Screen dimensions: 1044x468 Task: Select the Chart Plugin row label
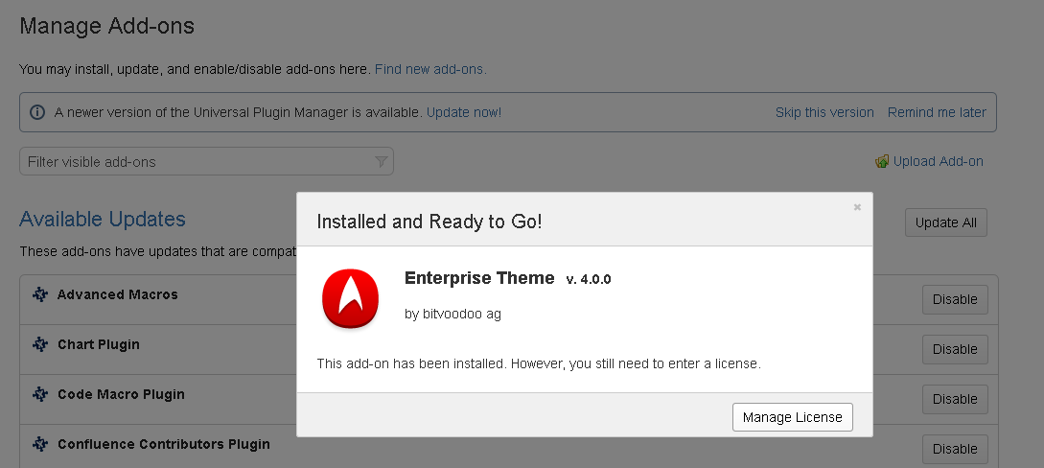(x=99, y=344)
